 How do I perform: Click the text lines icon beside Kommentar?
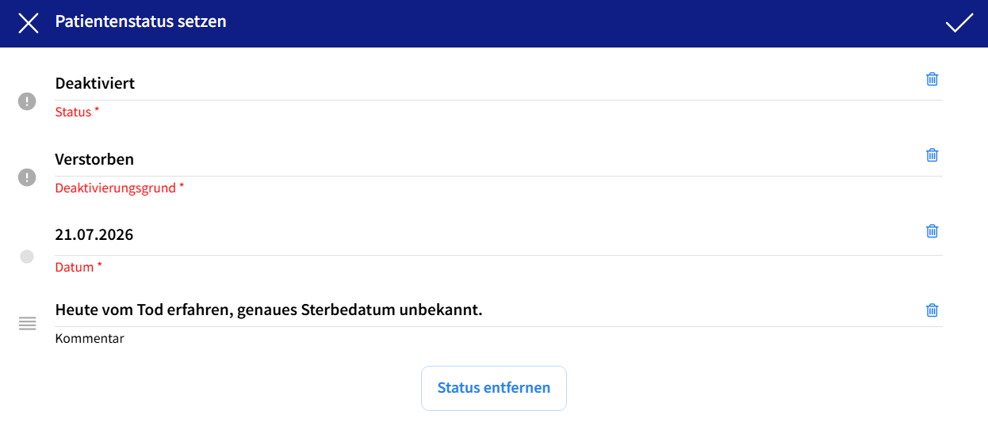pyautogui.click(x=27, y=323)
